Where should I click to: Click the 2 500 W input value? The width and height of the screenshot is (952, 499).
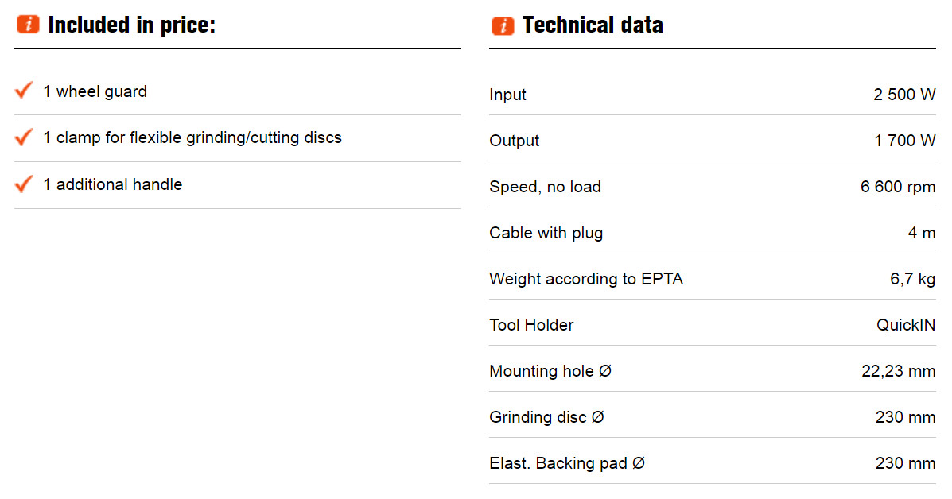coord(904,95)
